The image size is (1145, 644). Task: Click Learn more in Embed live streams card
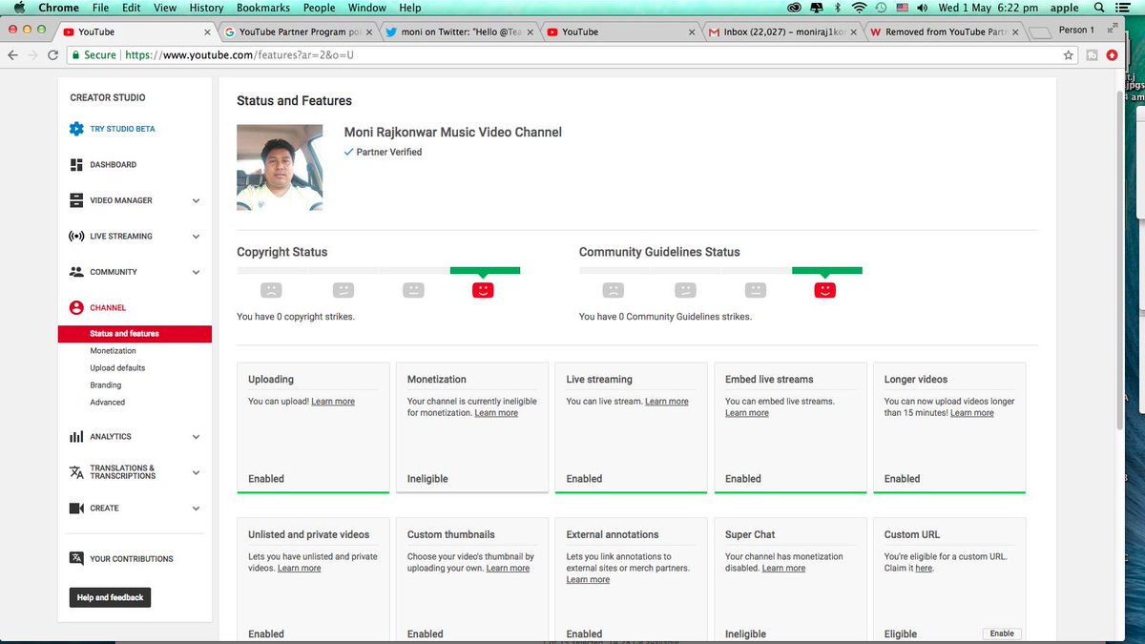point(746,413)
